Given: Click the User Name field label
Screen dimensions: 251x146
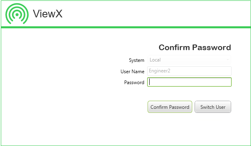Looking at the screenshot, I should (132, 72).
